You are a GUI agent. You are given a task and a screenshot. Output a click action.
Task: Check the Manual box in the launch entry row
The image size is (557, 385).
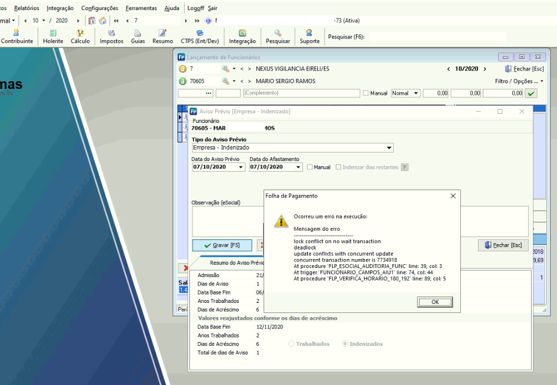366,93
